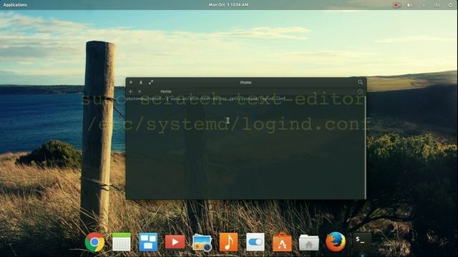Launch Music from the dock
458x257 pixels.
pyautogui.click(x=229, y=242)
